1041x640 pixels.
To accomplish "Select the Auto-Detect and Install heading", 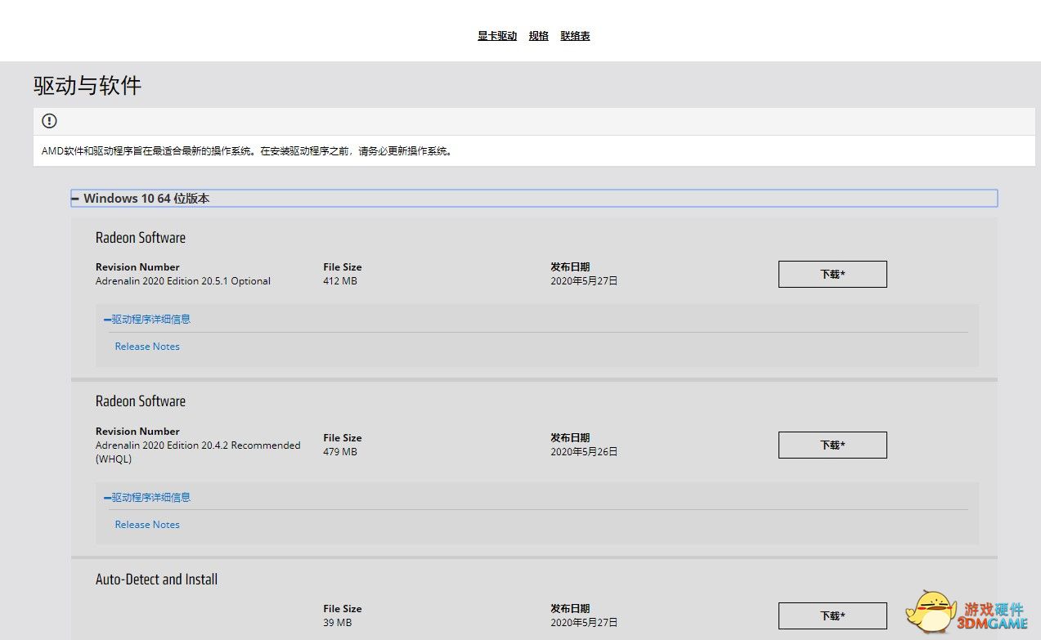I will [x=157, y=580].
